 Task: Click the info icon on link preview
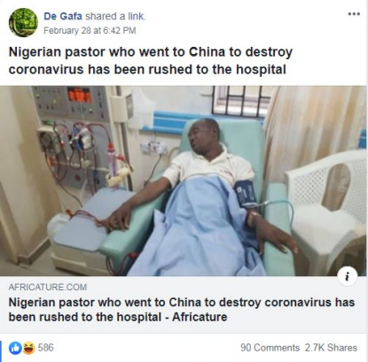pyautogui.click(x=348, y=276)
